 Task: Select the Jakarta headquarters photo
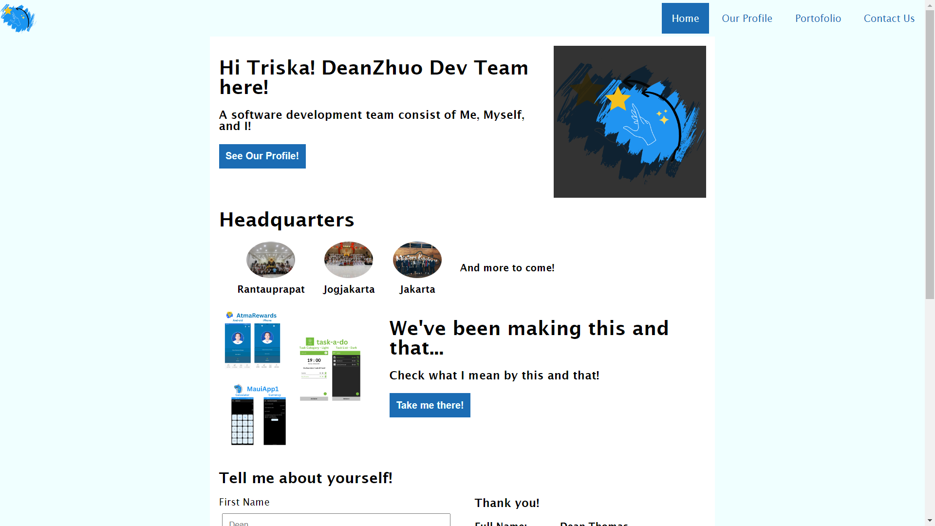point(417,260)
